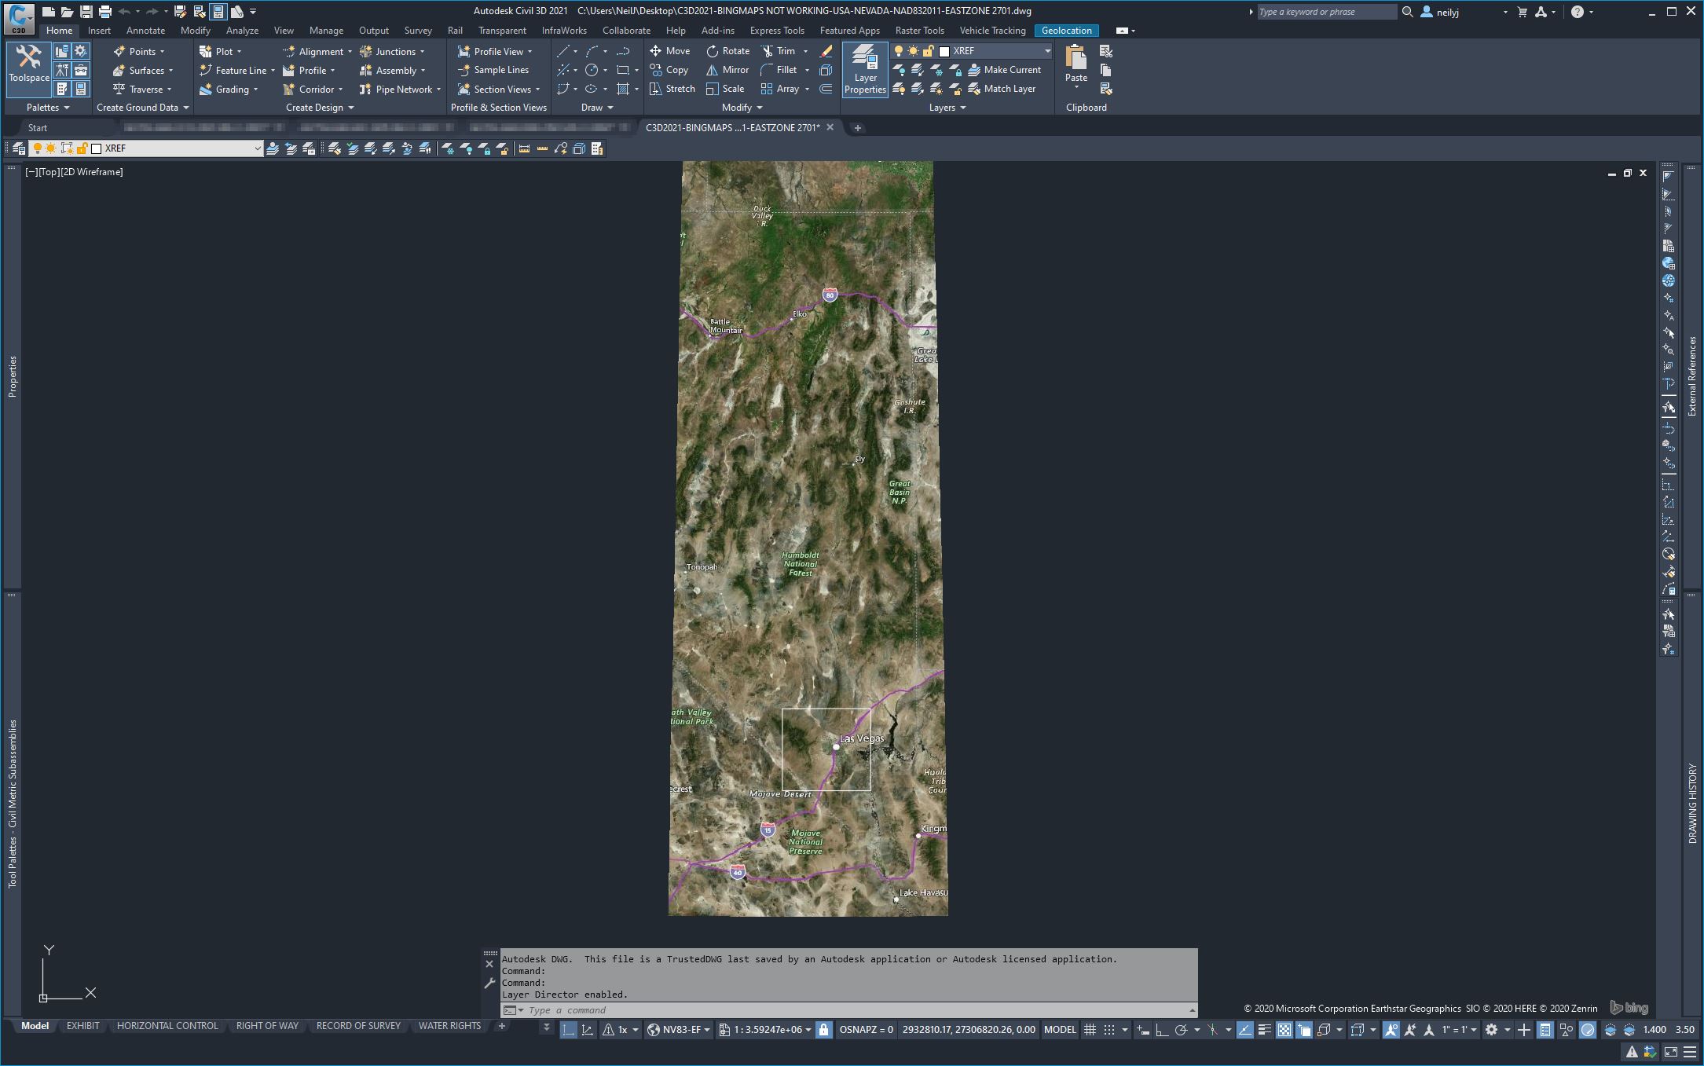The image size is (1704, 1066).
Task: Toggle the lock icon beside annotation scale
Action: 823,1030
